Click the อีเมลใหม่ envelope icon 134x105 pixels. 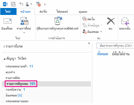coord(7,21)
